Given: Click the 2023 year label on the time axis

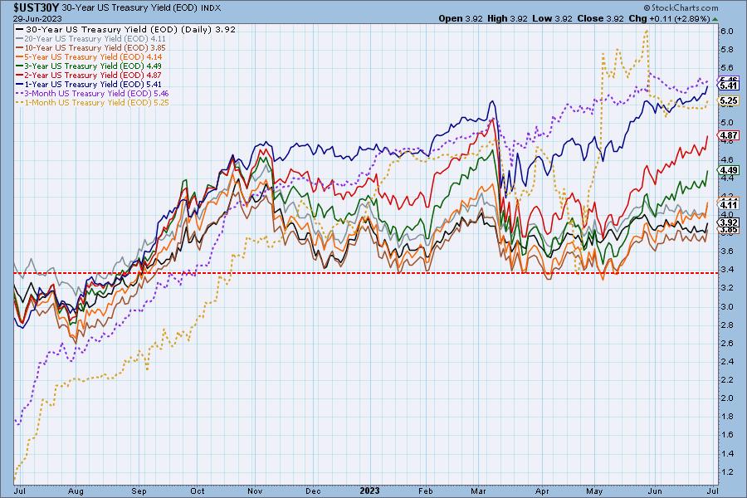Looking at the screenshot, I should point(369,491).
